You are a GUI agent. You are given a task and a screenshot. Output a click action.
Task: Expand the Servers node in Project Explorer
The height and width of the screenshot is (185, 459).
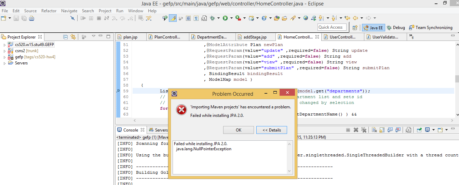point(4,63)
